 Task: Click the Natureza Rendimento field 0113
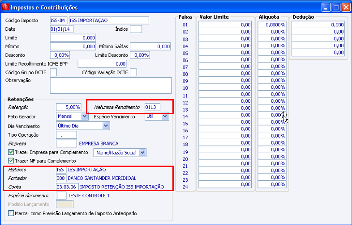click(152, 107)
